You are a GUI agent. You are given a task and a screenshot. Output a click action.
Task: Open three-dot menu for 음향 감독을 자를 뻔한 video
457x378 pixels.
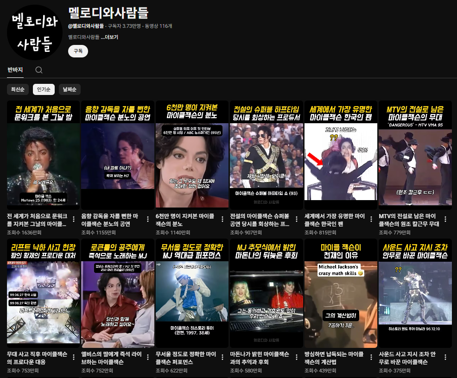[148, 219]
